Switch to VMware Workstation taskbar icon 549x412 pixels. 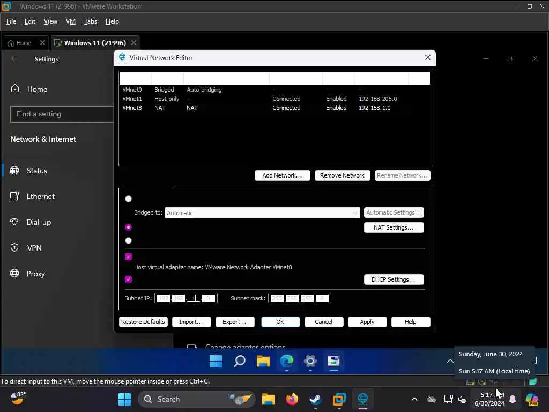tap(339, 399)
